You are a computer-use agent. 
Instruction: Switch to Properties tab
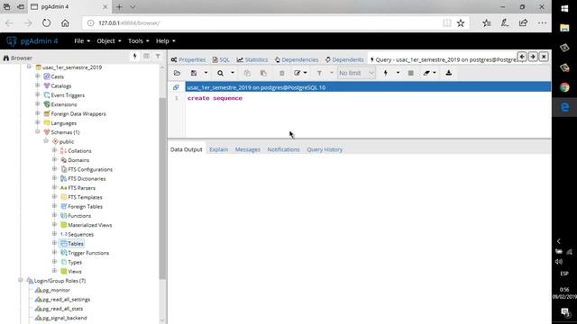pos(188,59)
